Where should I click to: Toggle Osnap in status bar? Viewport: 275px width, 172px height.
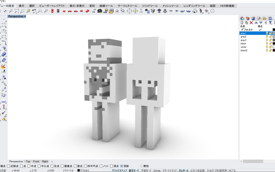[x=157, y=170]
